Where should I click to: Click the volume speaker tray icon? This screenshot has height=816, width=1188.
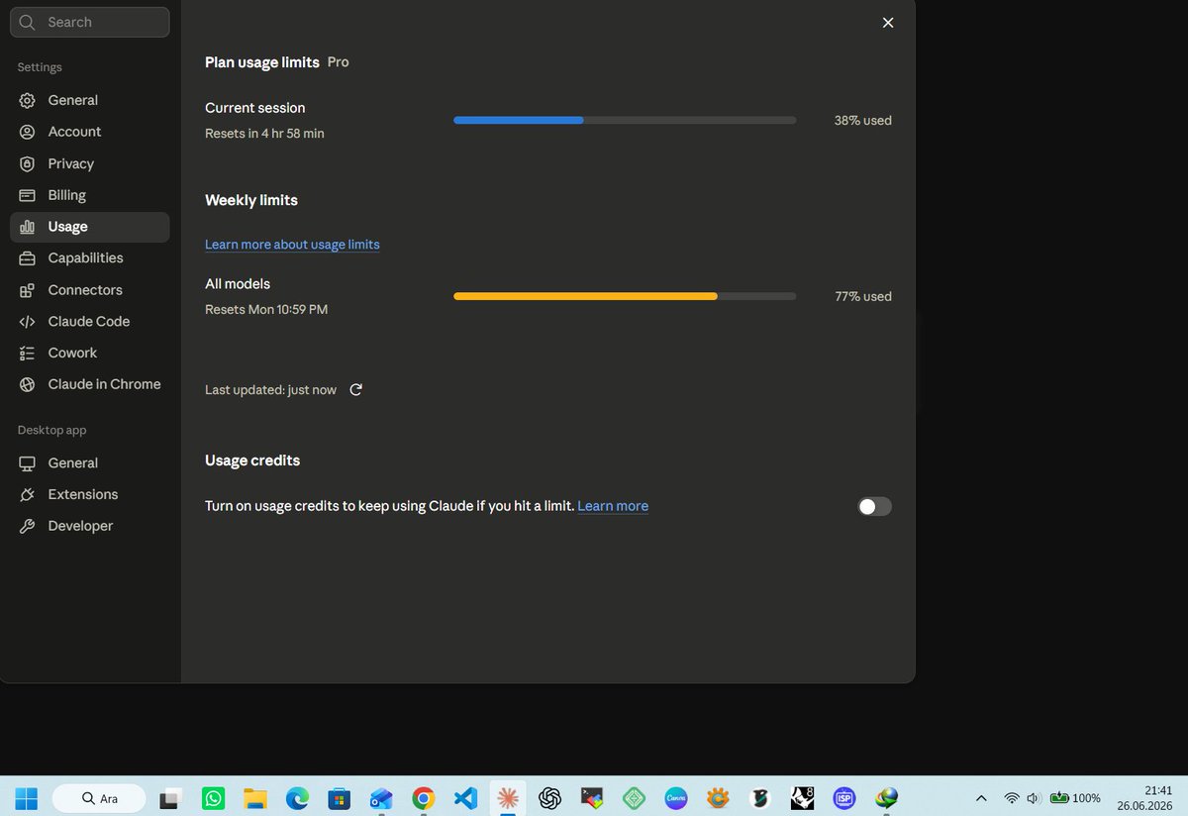click(1034, 798)
